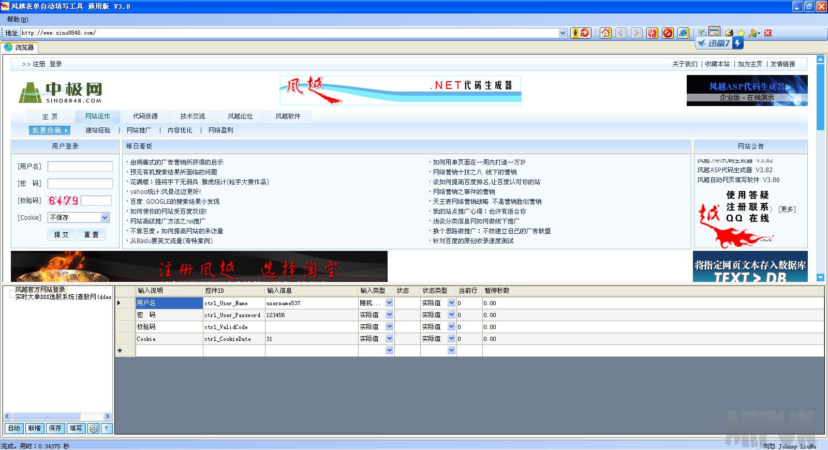Open the 登录 link at page top
The width and height of the screenshot is (828, 450).
55,64
